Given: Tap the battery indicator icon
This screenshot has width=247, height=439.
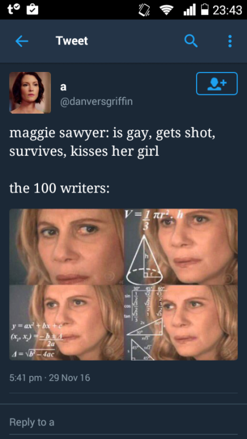Looking at the screenshot, I should click(x=205, y=10).
